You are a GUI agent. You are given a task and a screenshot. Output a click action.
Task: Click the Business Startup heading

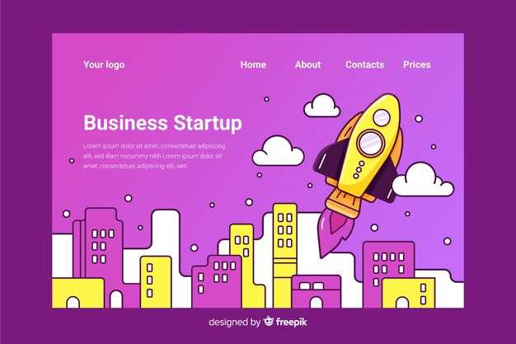coord(163,123)
